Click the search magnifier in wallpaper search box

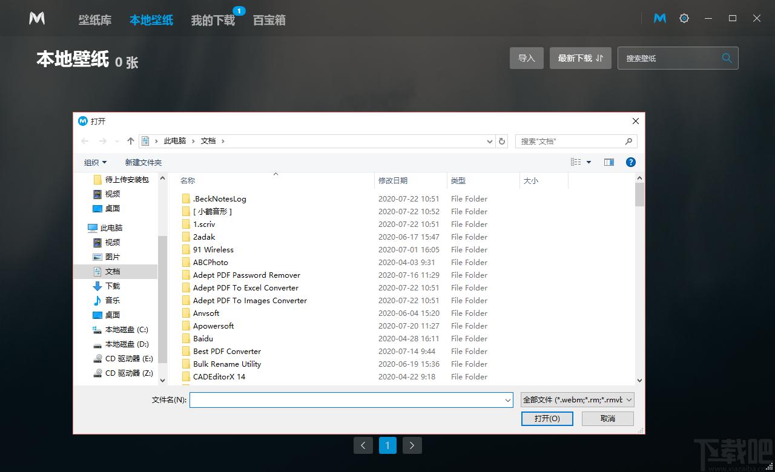pyautogui.click(x=727, y=58)
